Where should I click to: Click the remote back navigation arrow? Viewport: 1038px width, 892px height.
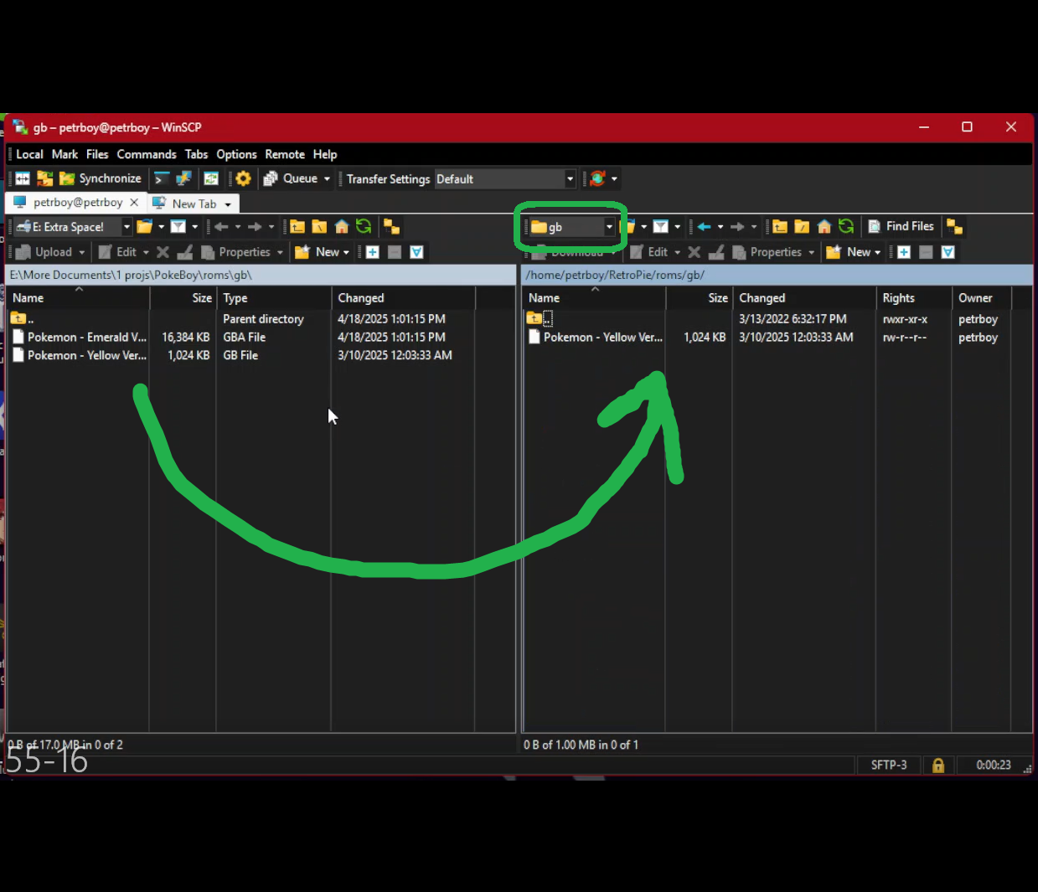tap(704, 226)
